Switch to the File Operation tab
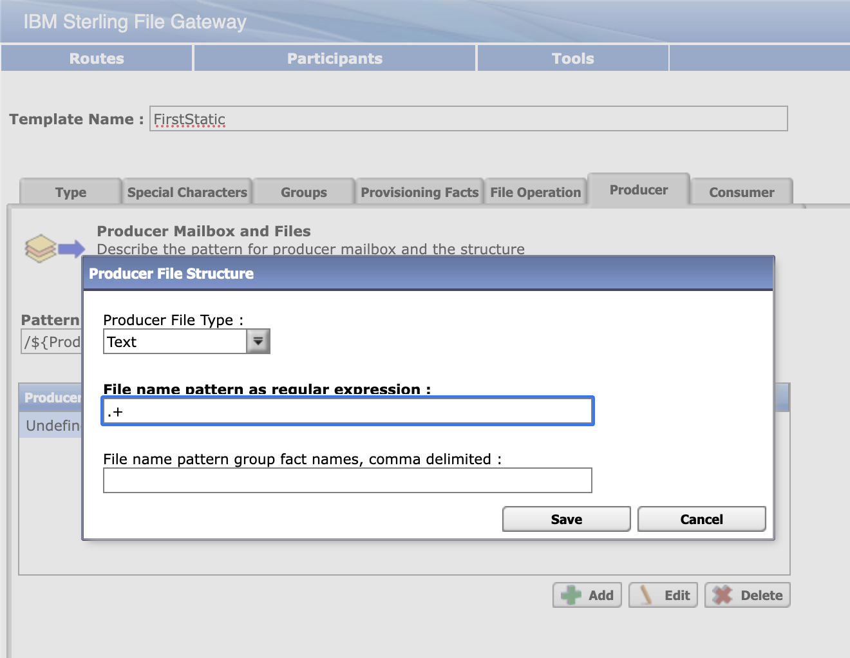This screenshot has width=850, height=658. [x=536, y=192]
